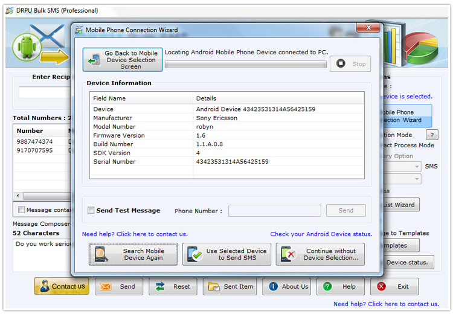Viewport: 453px width, 314px height.
Task: Click the Mobile Phone Connection Wizard title icon
Action: point(79,30)
